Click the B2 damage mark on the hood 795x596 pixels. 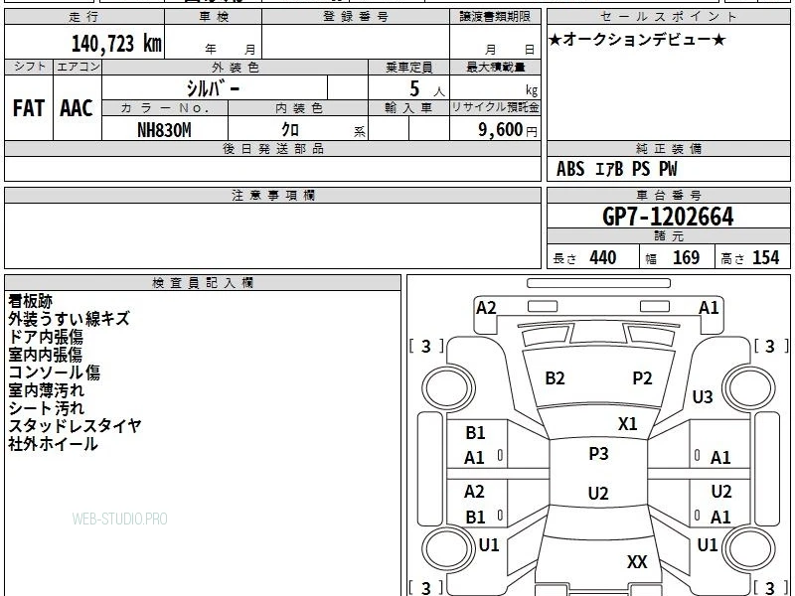point(555,378)
